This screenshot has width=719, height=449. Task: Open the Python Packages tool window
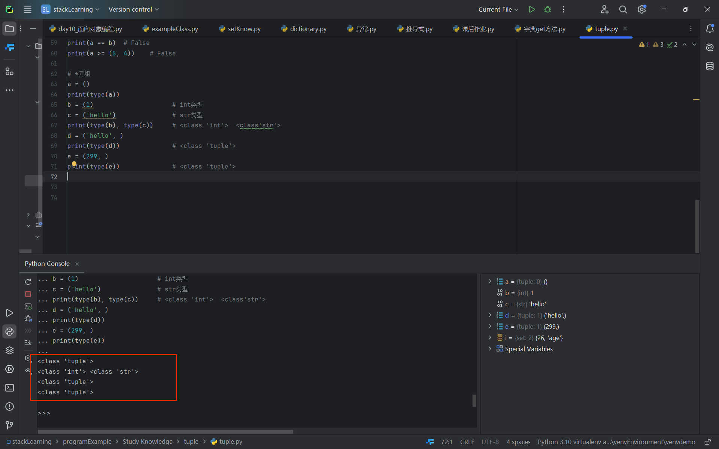[x=10, y=350]
